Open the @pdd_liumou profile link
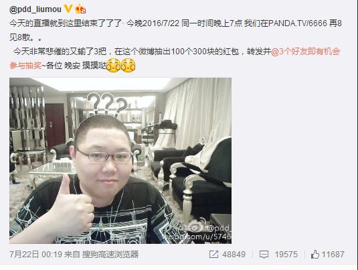Viewport: 358px width, 270px height. point(35,9)
